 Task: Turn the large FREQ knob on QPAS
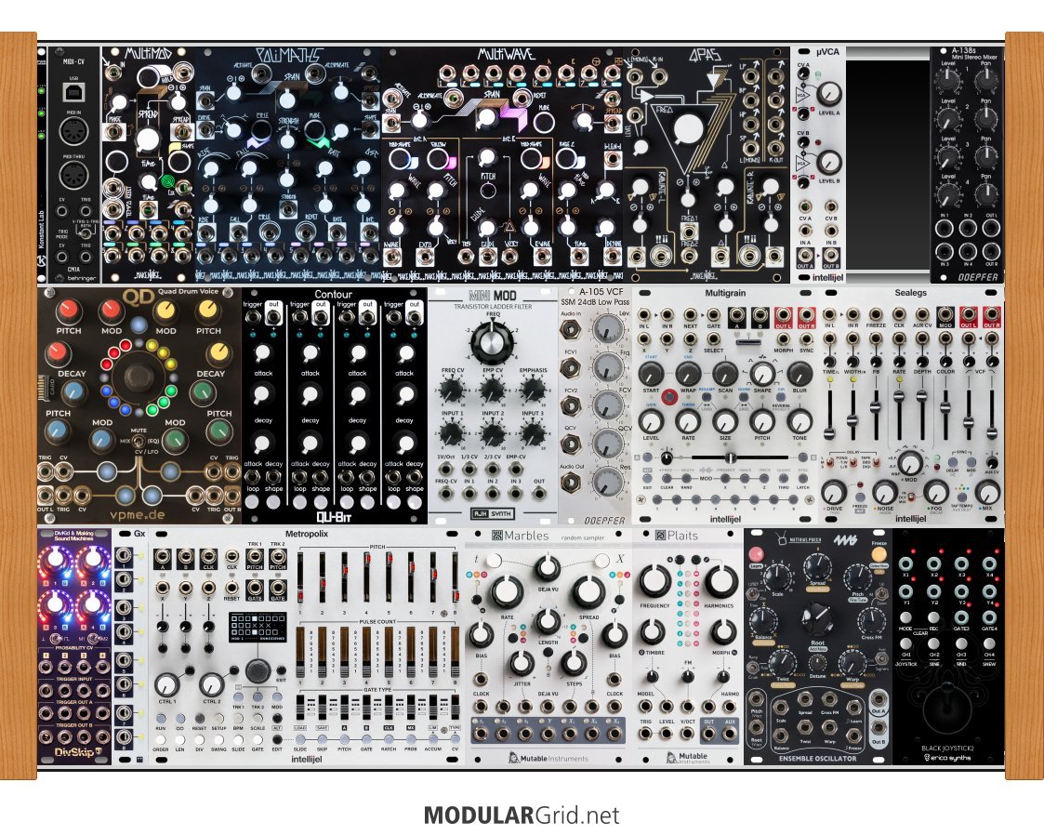pyautogui.click(x=689, y=127)
